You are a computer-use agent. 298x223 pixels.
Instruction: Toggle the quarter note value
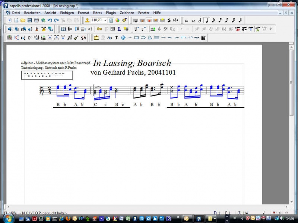(207, 20)
